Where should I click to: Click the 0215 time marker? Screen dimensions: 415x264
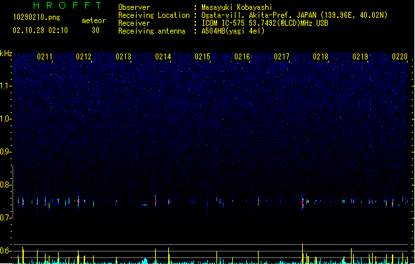coord(203,57)
